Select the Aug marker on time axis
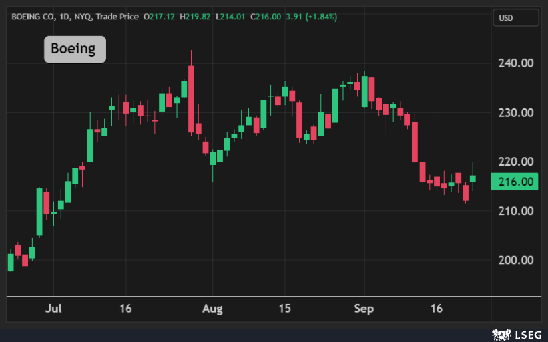Screen dimensions: 548x342 pyautogui.click(x=212, y=309)
